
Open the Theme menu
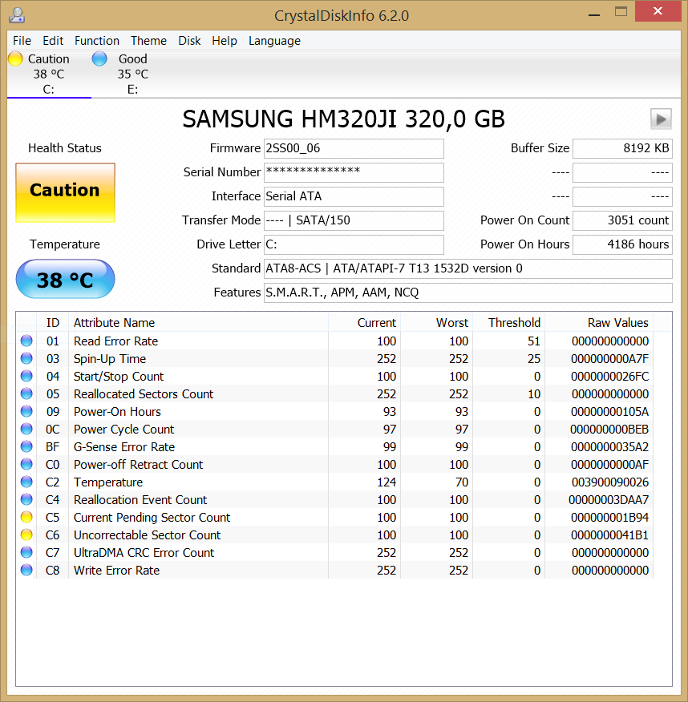148,41
